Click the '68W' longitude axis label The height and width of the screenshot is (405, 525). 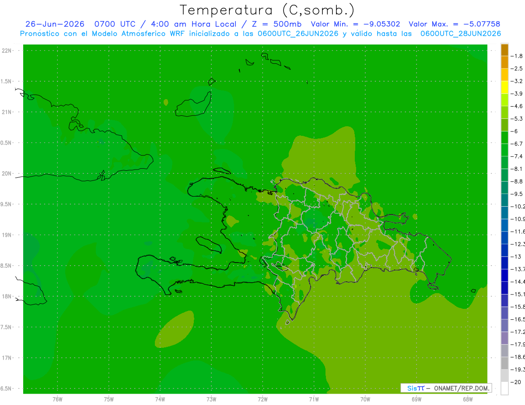[x=468, y=399]
